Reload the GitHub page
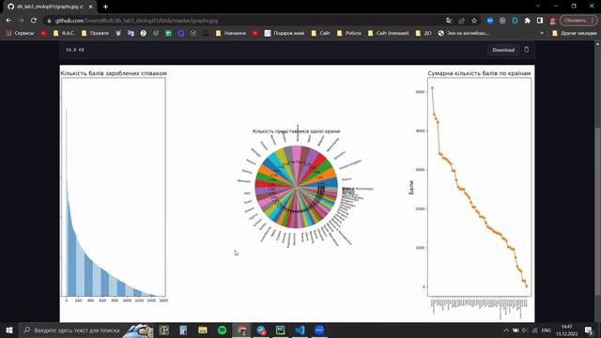 point(34,21)
